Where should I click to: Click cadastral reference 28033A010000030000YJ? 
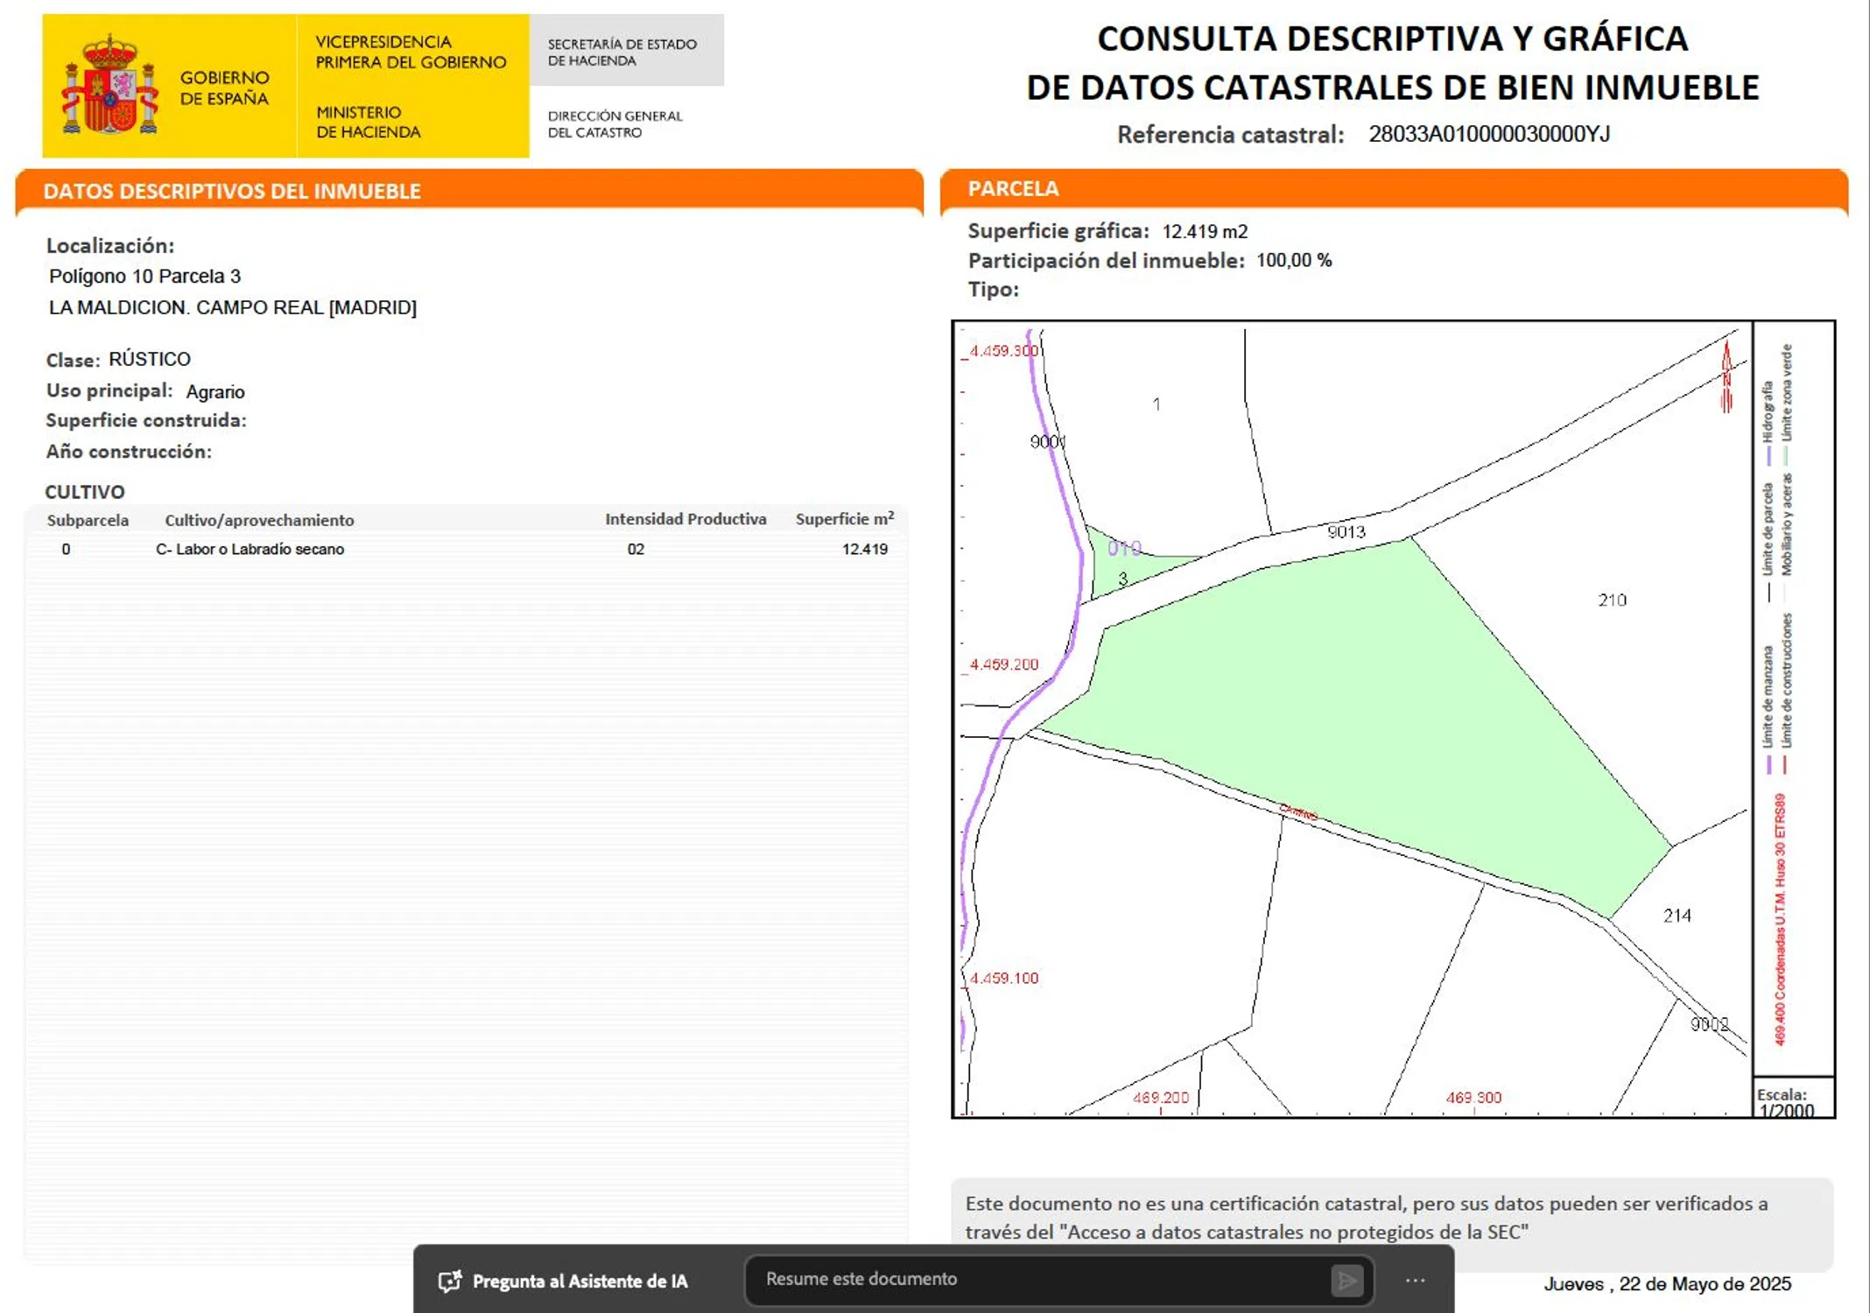point(1489,134)
